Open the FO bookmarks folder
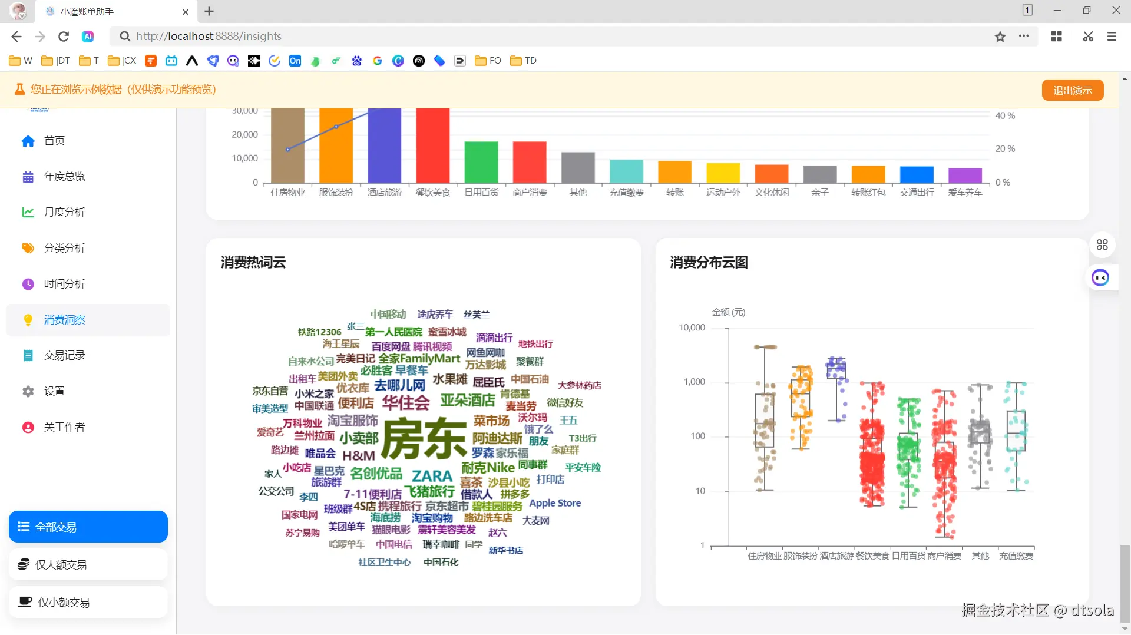 [x=488, y=61]
